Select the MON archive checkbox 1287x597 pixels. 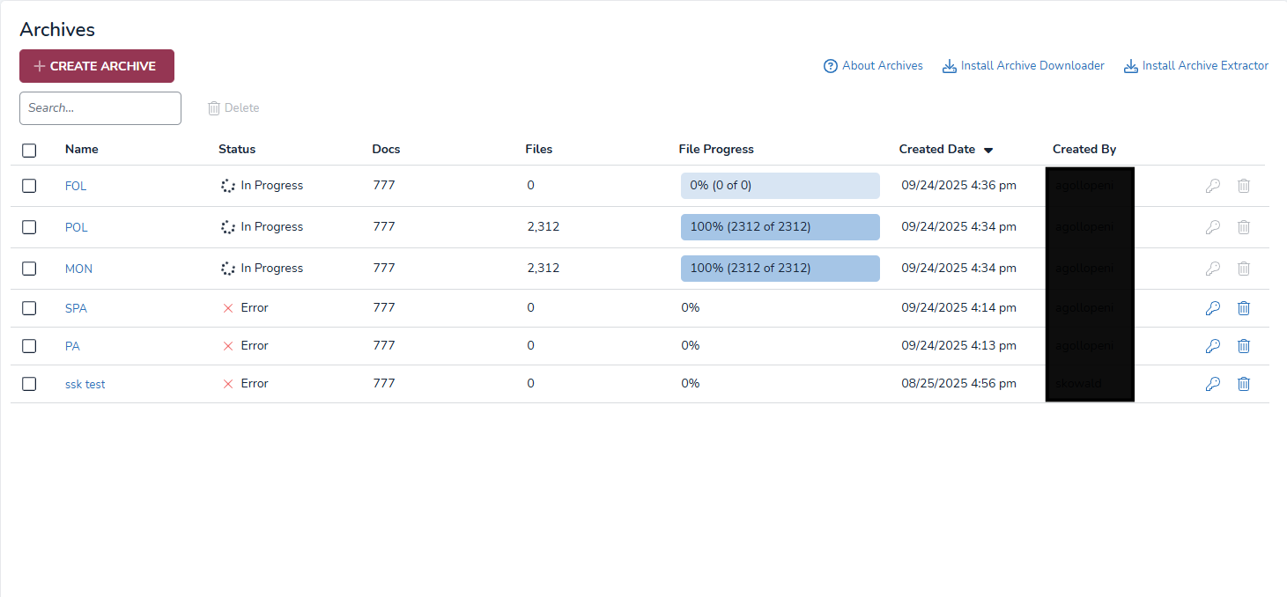29,269
